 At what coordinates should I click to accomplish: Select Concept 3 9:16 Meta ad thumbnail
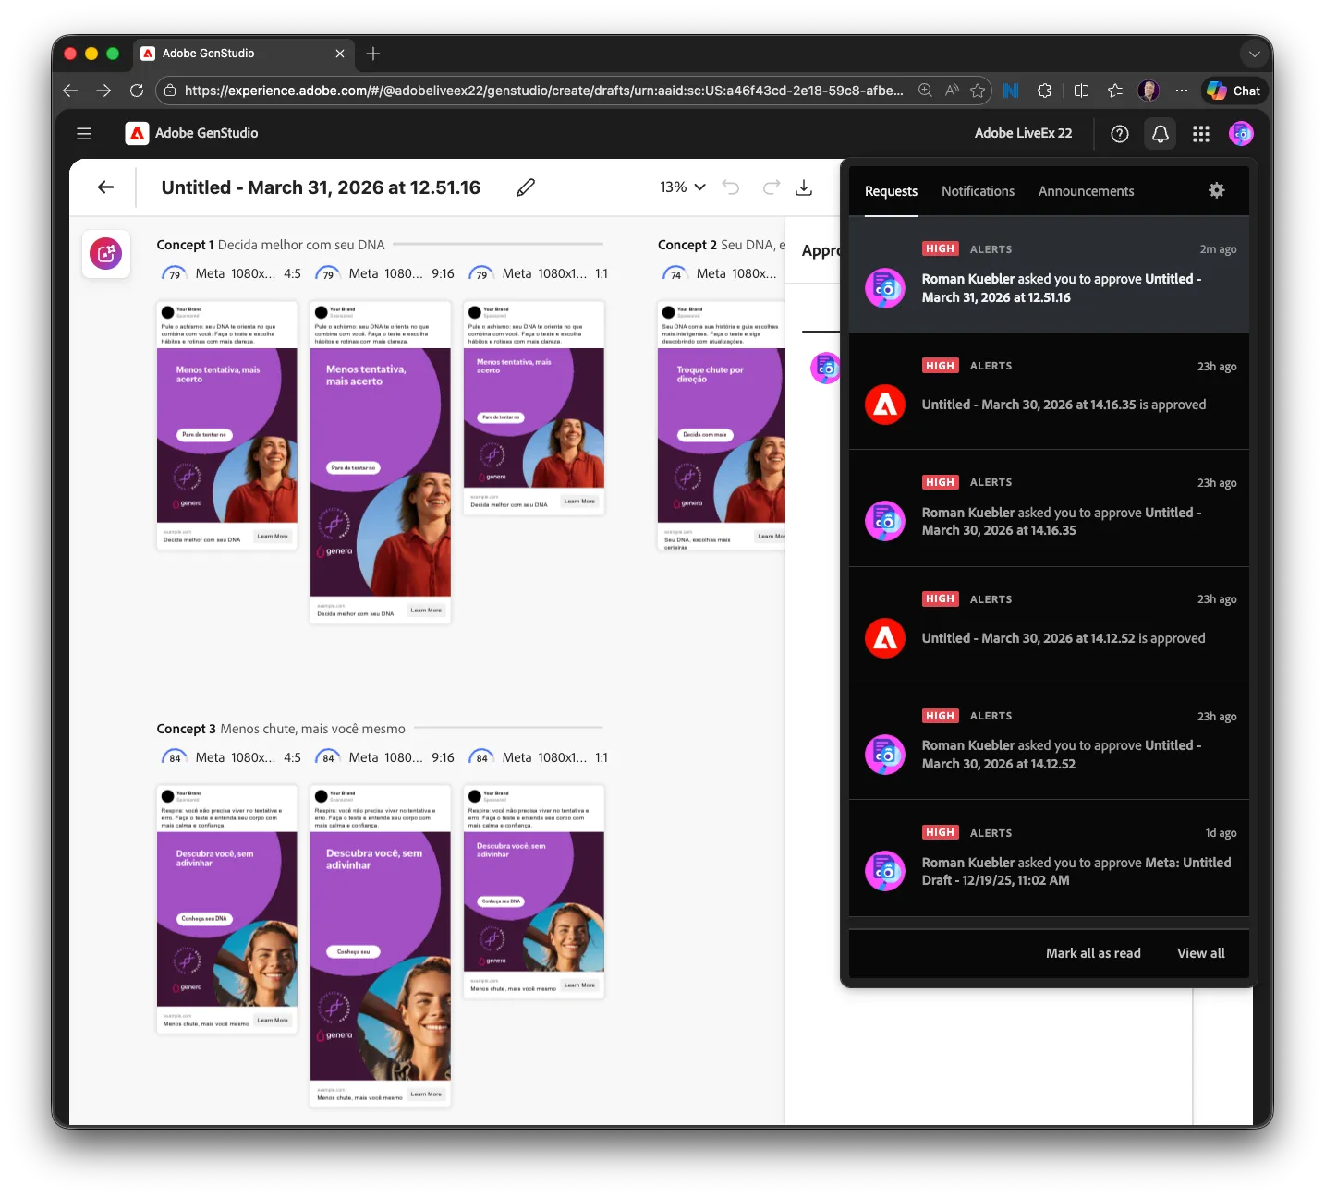pyautogui.click(x=380, y=947)
